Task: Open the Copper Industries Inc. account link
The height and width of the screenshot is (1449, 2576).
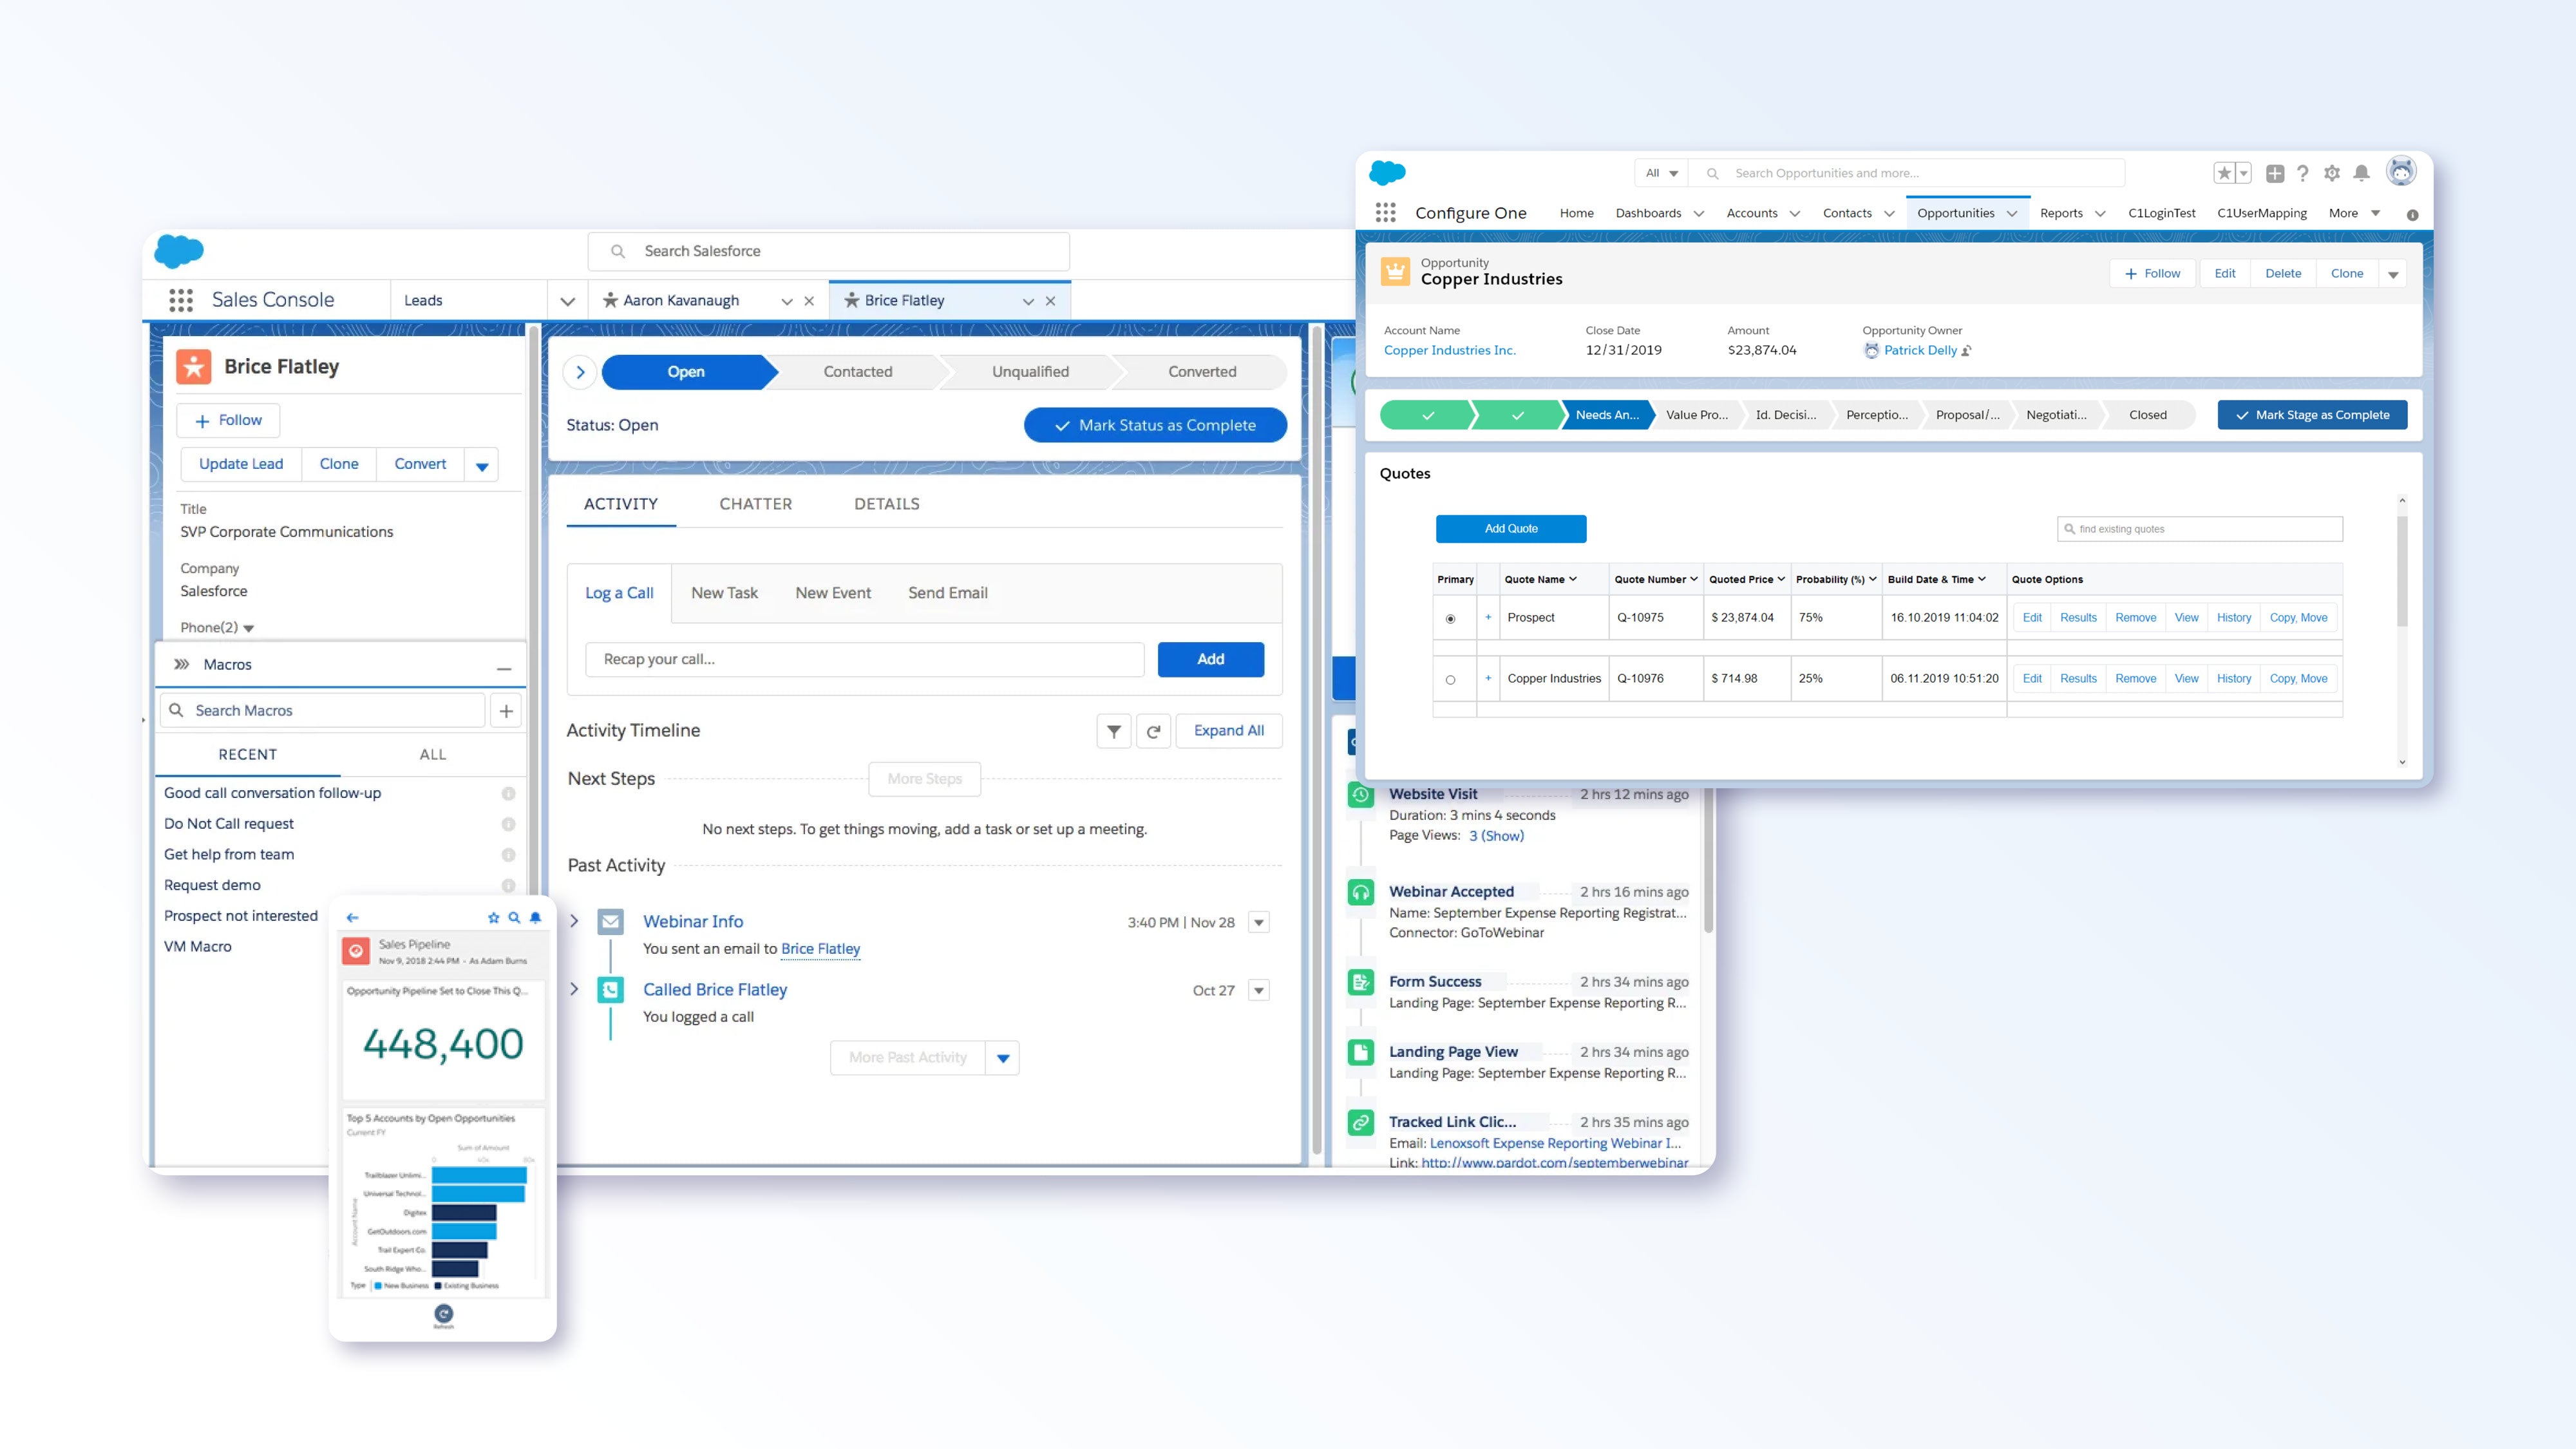Action: click(1449, 350)
